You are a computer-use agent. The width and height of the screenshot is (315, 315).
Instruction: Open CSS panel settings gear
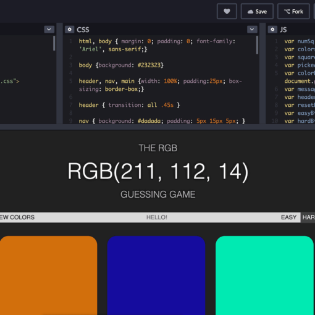(70, 30)
